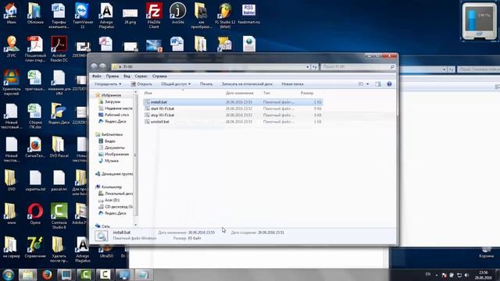The width and height of the screenshot is (500, 281).
Task: Open Acrobat Reader DC desktop icon
Action: 59,48
